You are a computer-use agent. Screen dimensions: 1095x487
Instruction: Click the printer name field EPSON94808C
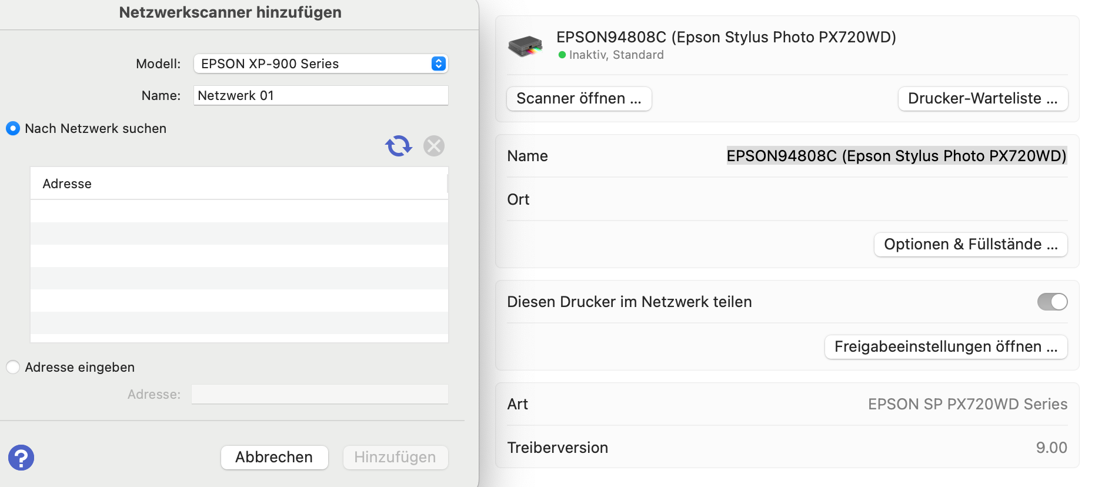click(896, 156)
